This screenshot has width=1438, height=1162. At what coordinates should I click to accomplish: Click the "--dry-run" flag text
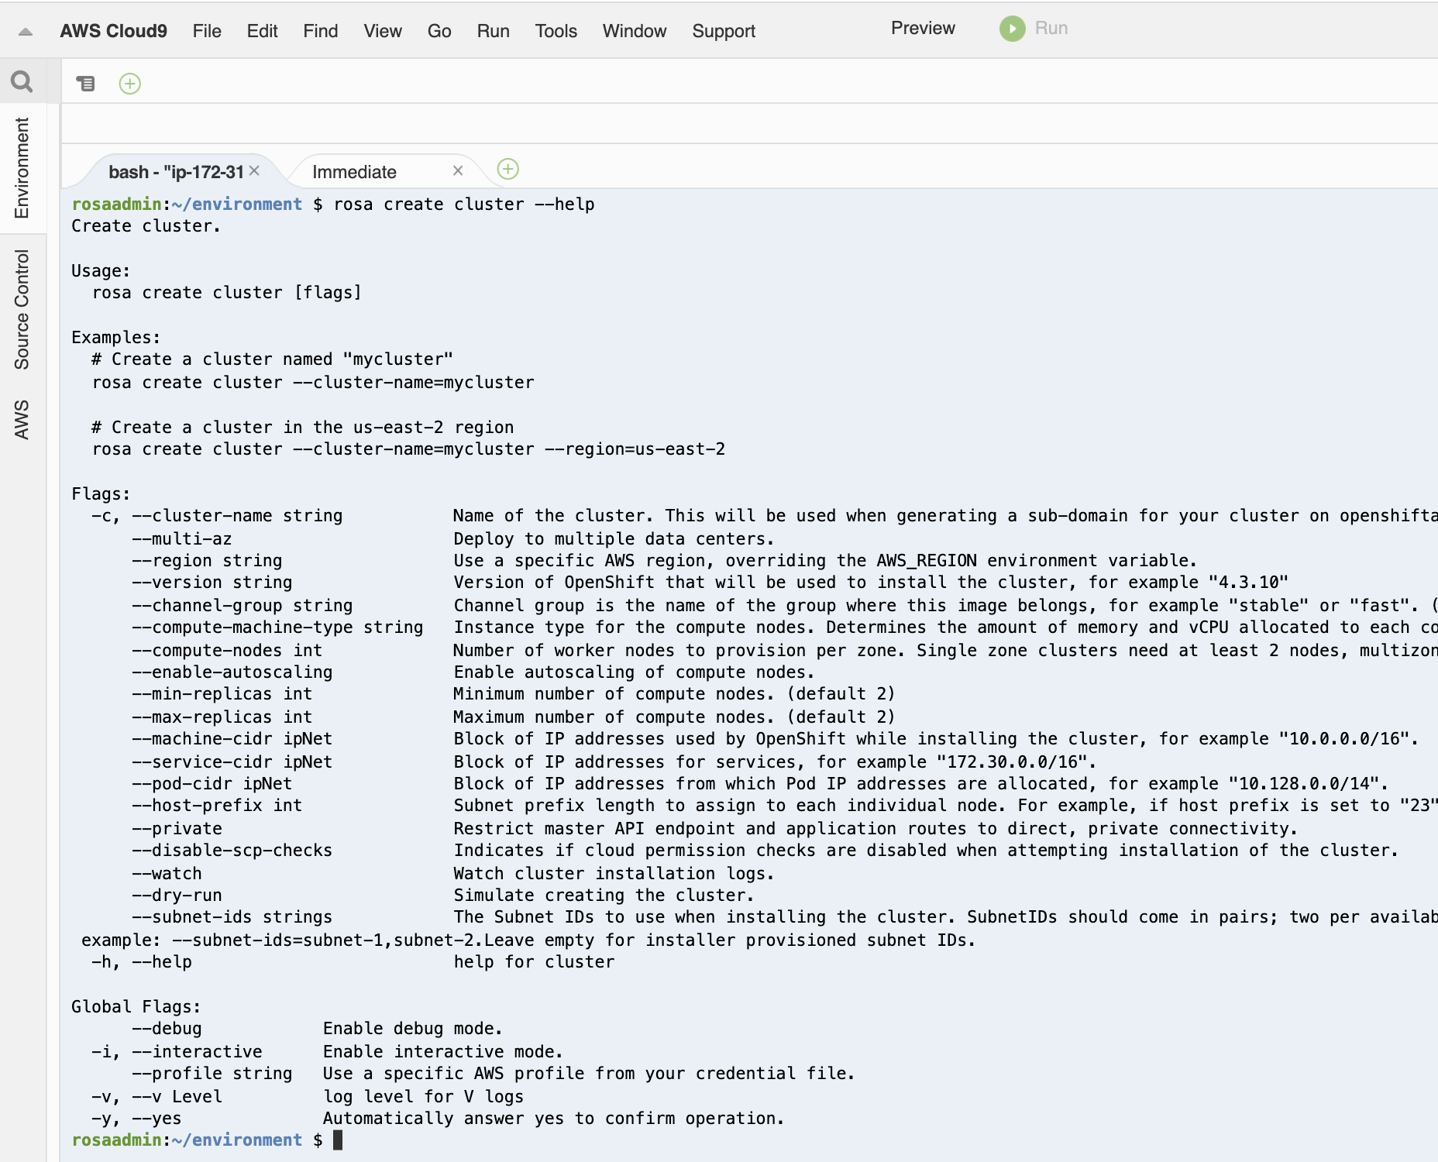click(177, 896)
